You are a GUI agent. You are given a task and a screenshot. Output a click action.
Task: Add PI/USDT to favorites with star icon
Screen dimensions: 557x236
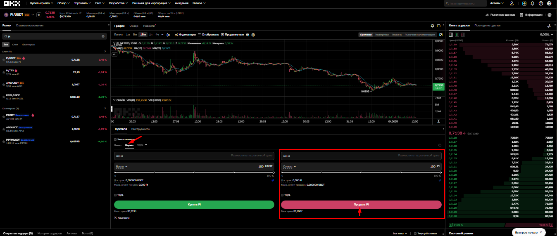point(39,14)
